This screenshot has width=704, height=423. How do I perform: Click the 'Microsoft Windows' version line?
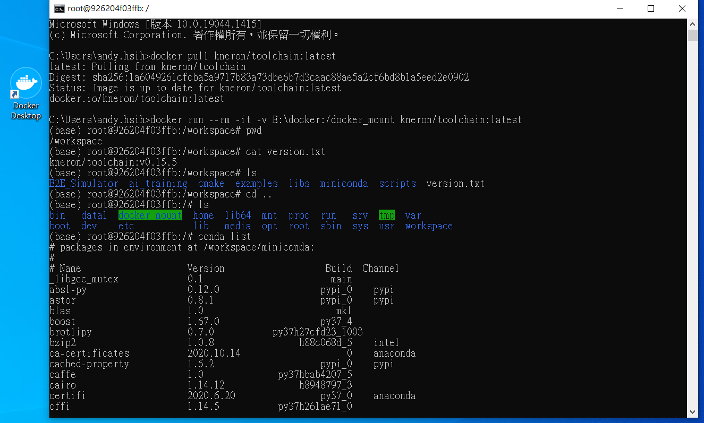(x=156, y=24)
